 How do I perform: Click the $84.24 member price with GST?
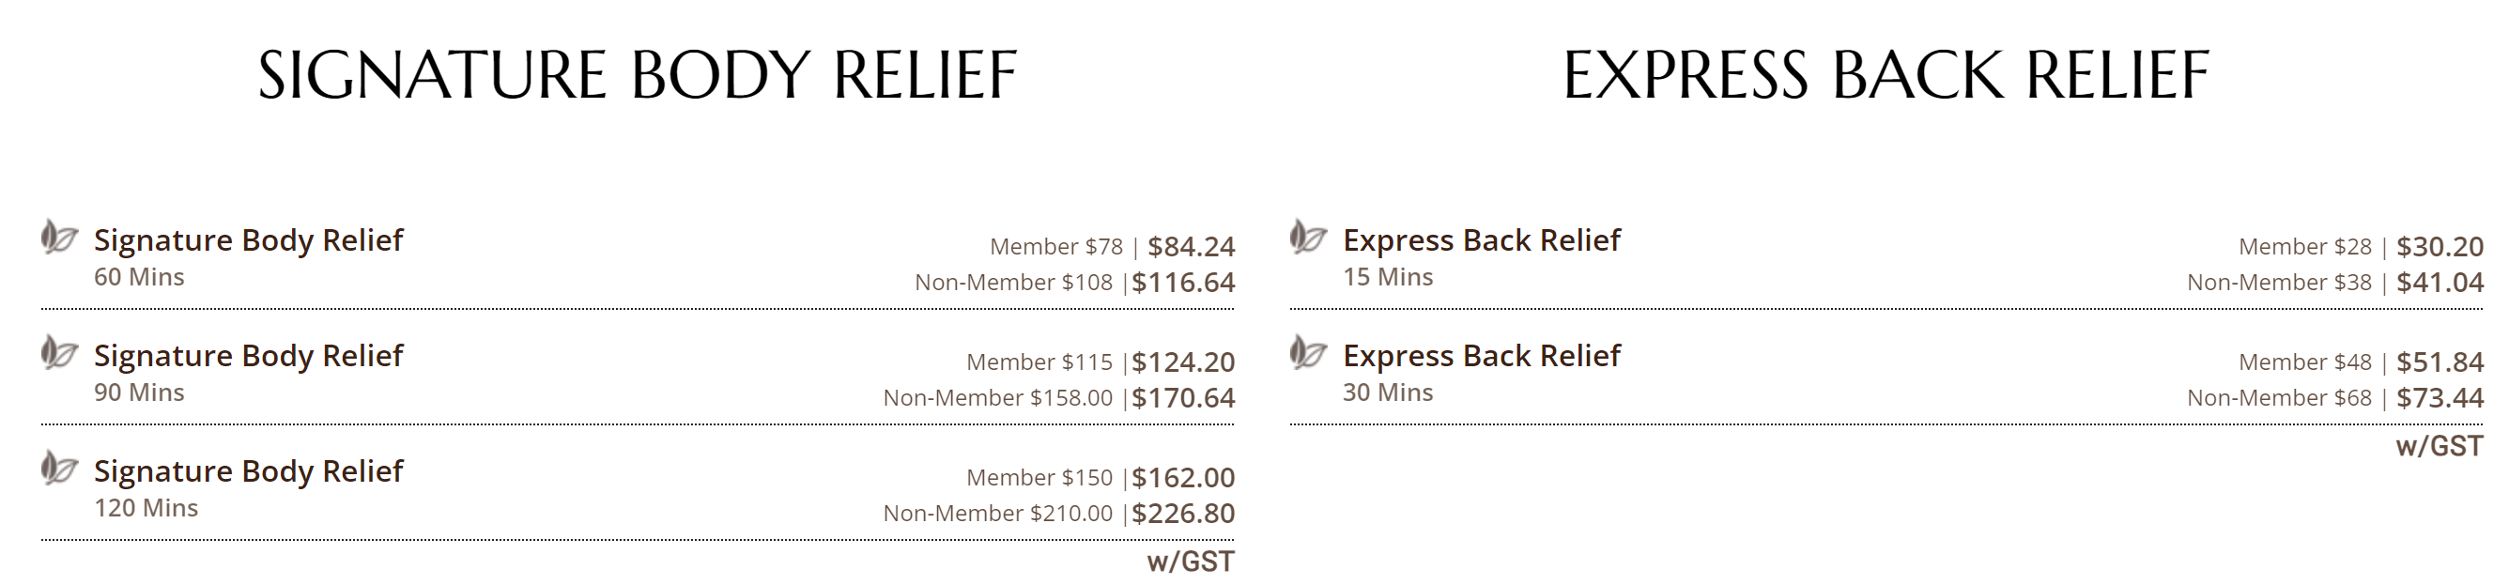tap(1191, 247)
